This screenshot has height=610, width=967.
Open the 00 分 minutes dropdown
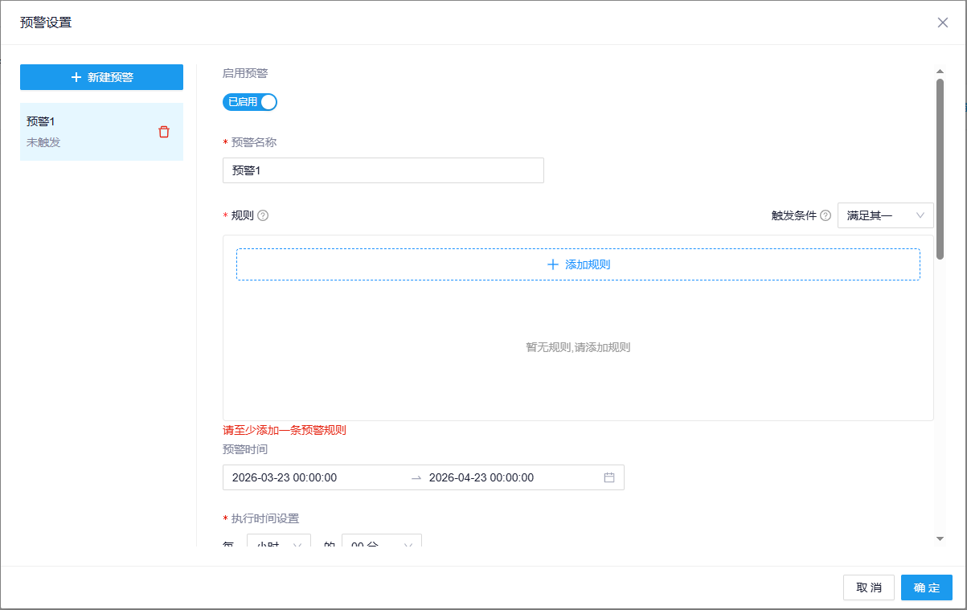381,541
